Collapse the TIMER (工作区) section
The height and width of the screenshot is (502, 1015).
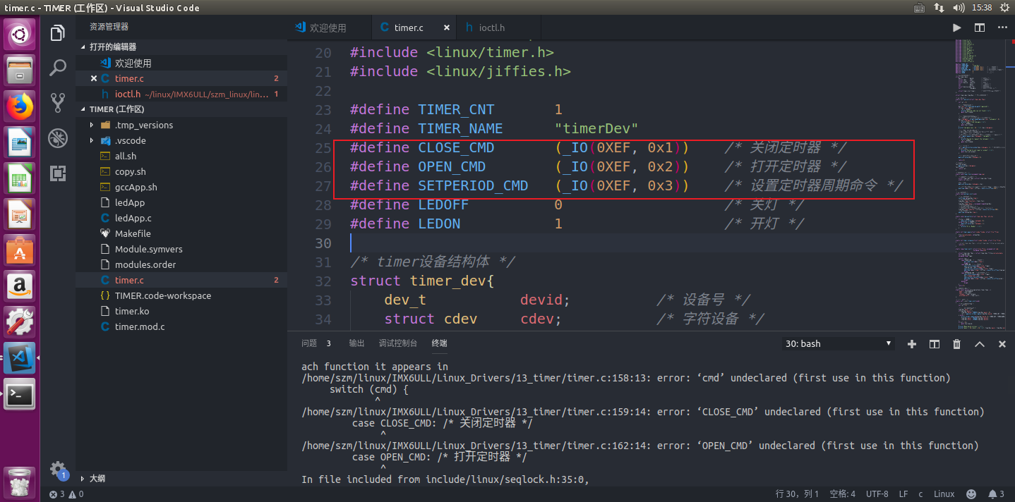[x=181, y=109]
